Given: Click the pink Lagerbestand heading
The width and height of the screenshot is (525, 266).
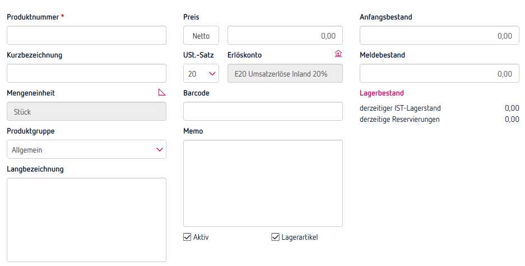Looking at the screenshot, I should click(382, 93).
